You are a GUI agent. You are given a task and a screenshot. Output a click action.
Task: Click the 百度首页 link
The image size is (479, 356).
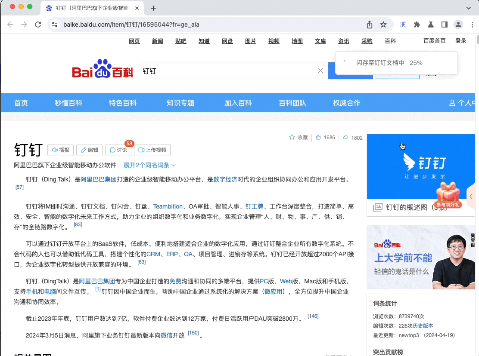click(x=434, y=41)
